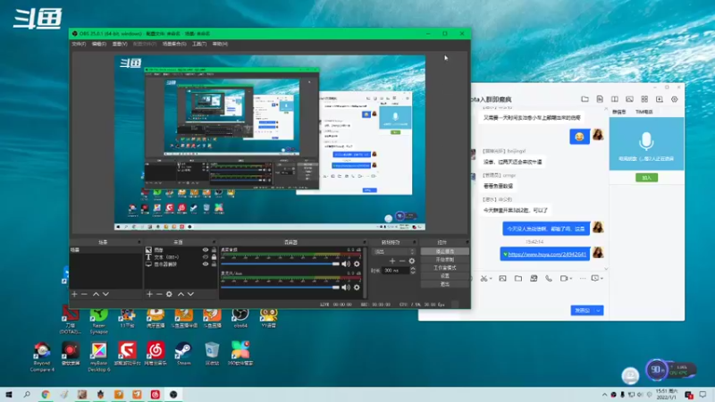This screenshot has width=715, height=402.
Task: Pop out the Sources dock panel
Action: (214, 242)
